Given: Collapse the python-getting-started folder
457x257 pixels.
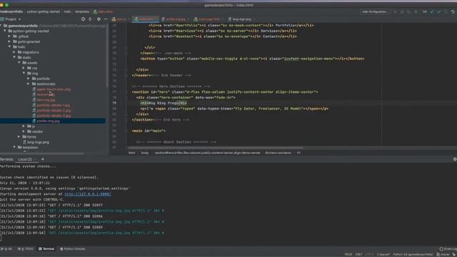Looking at the screenshot, I should click(5, 31).
